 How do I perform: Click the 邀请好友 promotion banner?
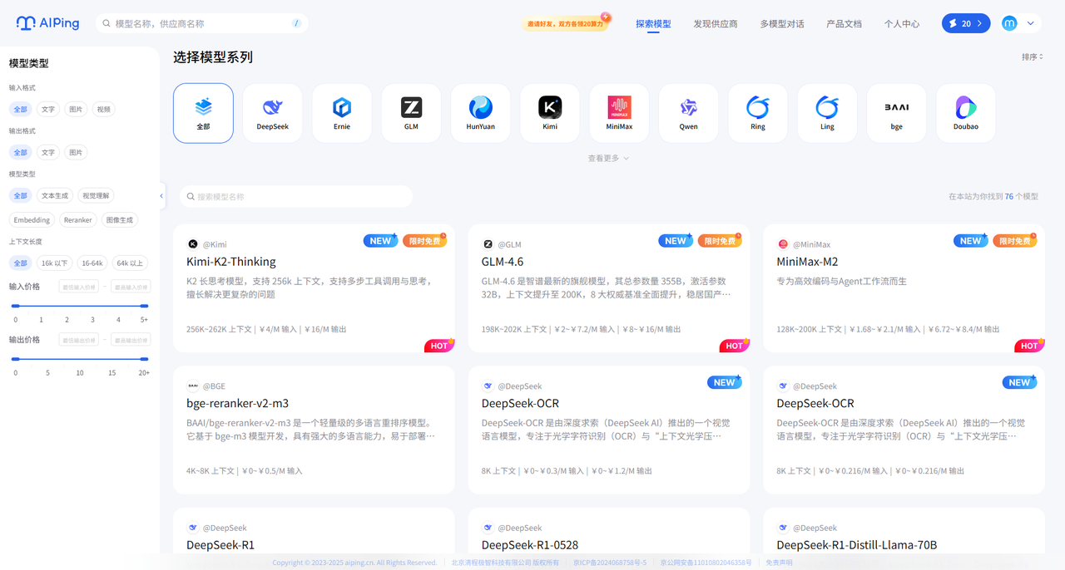pyautogui.click(x=566, y=23)
